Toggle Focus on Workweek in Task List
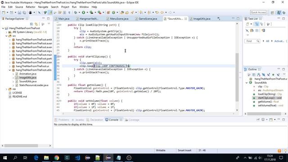The width and height of the screenshot is (288, 162). click(x=268, y=24)
